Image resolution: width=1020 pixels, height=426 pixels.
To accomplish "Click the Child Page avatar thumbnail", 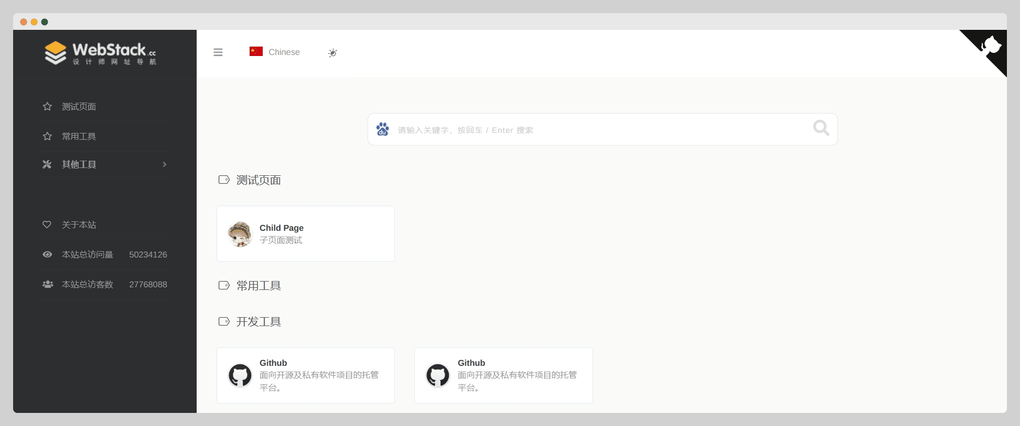I will click(240, 234).
